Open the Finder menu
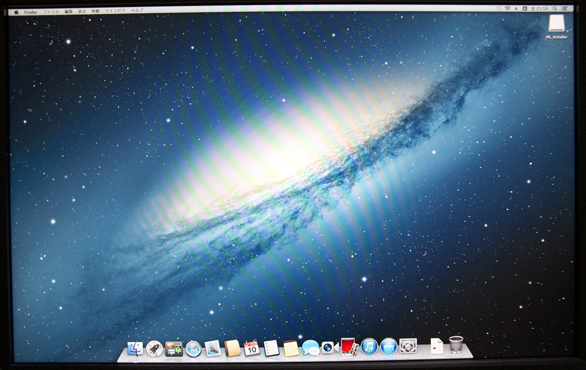Image resolution: width=586 pixels, height=370 pixels. (31, 12)
